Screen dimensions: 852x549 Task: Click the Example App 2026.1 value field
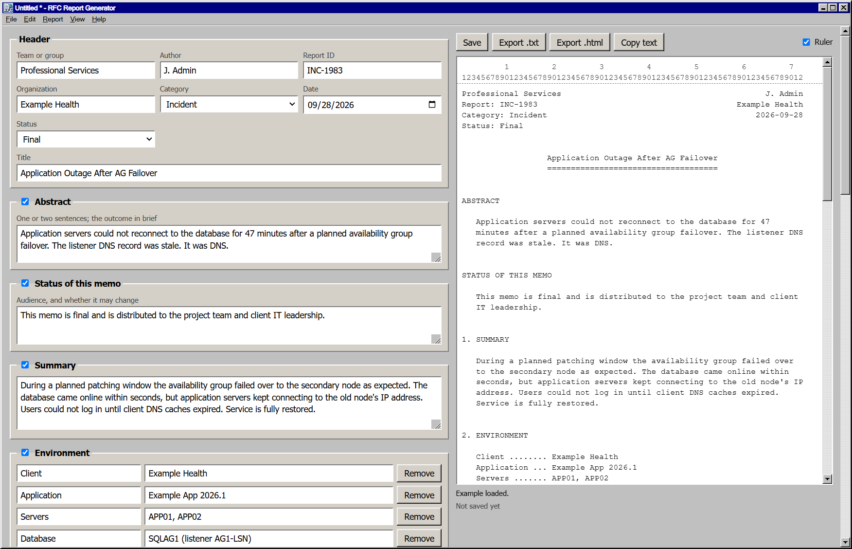[269, 495]
